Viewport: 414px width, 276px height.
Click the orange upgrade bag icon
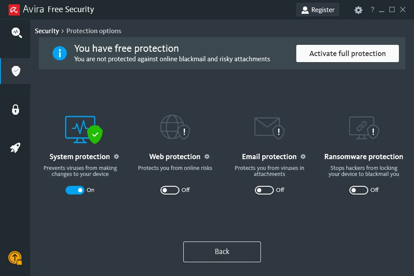[x=16, y=257]
